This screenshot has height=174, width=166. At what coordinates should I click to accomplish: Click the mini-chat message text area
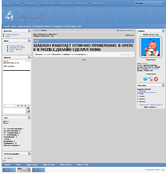14,111
